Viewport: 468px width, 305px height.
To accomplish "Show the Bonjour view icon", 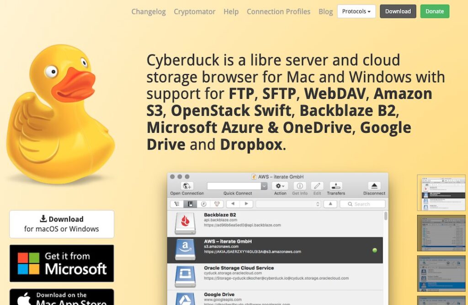I will coord(217,204).
